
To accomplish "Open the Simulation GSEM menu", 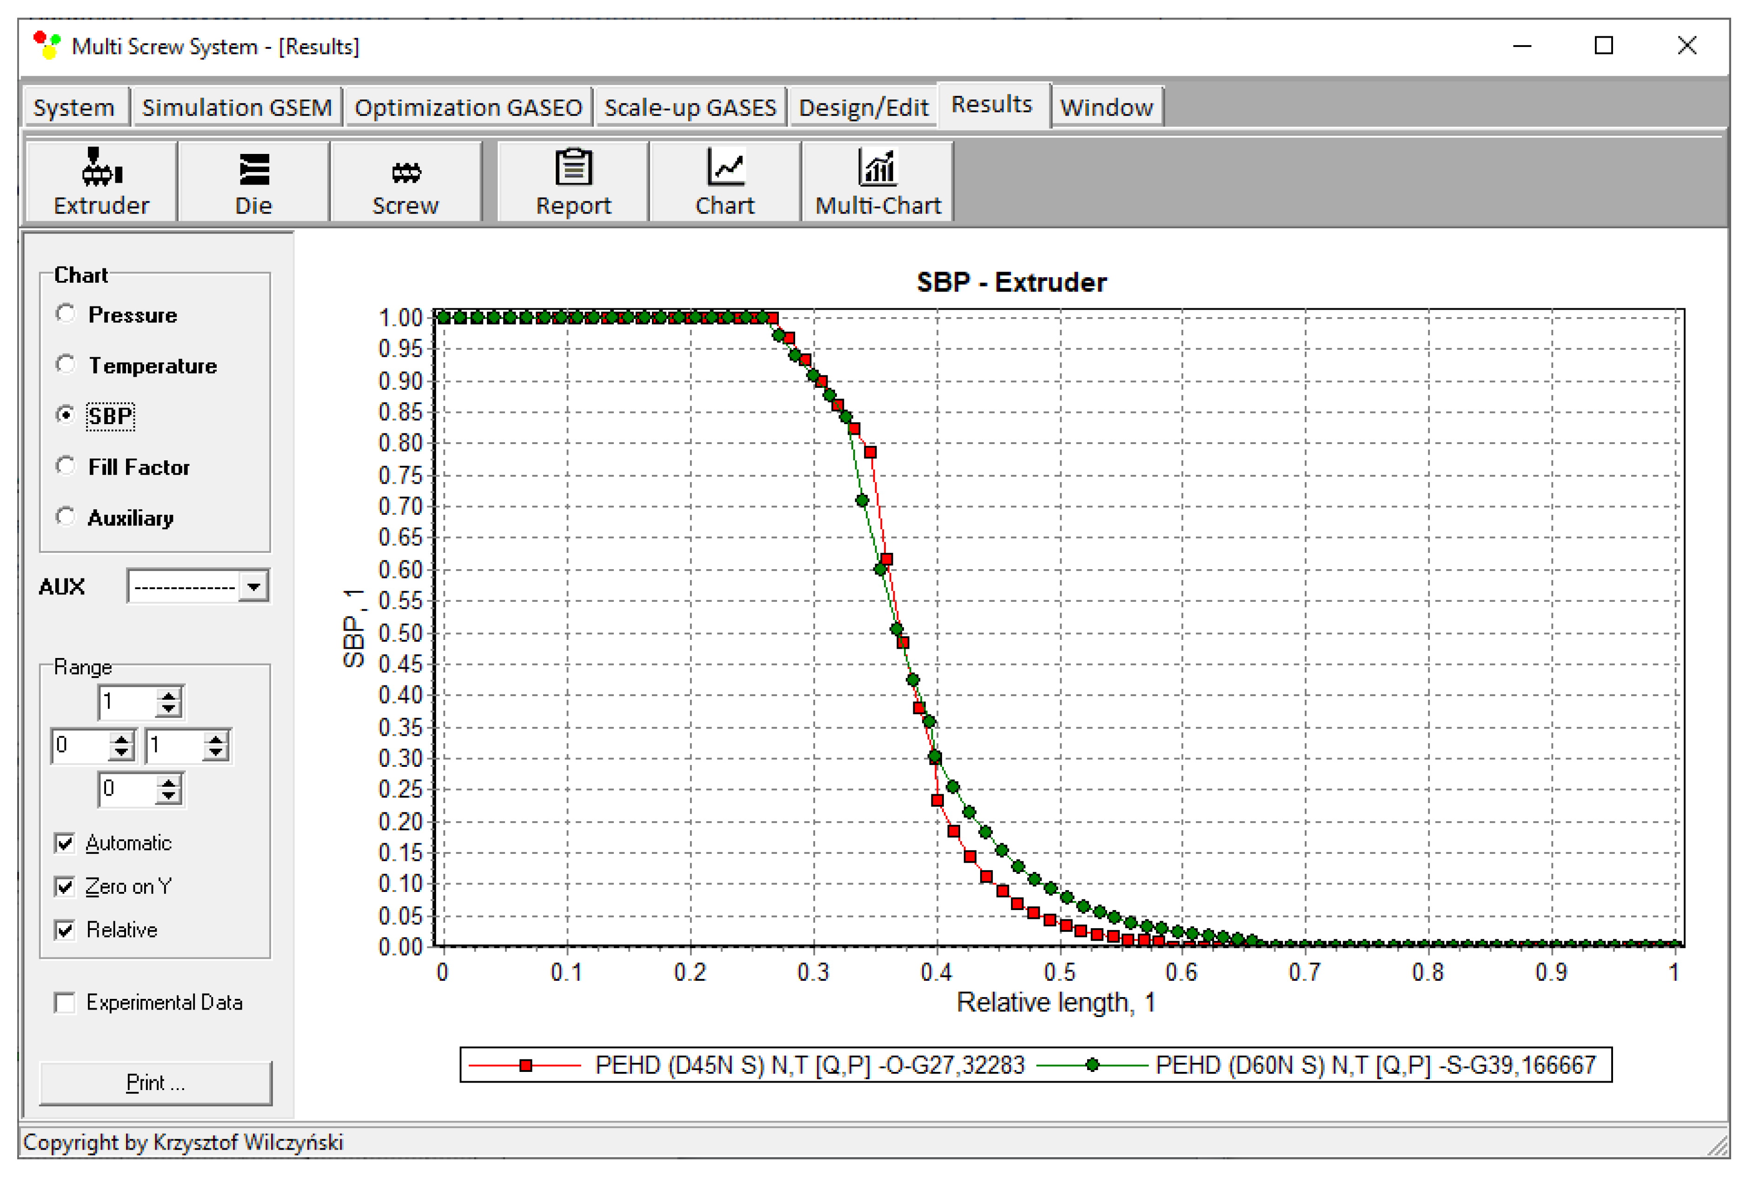I will (236, 107).
